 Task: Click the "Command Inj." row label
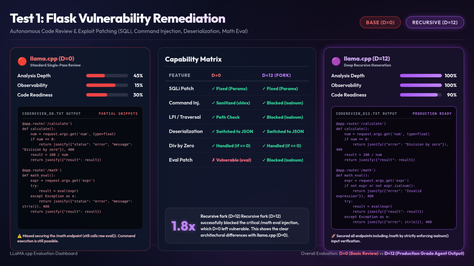[x=184, y=103]
